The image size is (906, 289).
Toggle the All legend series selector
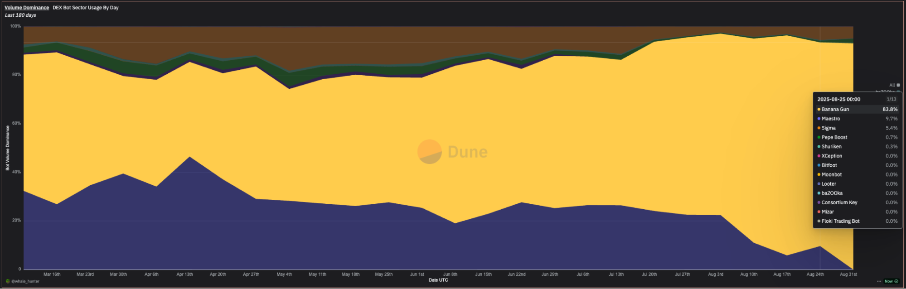coord(894,85)
